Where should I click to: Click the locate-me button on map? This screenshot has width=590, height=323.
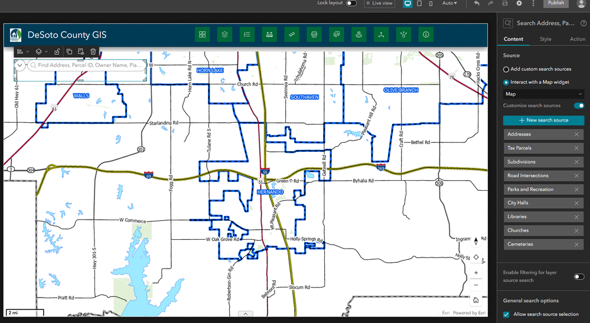476,257
